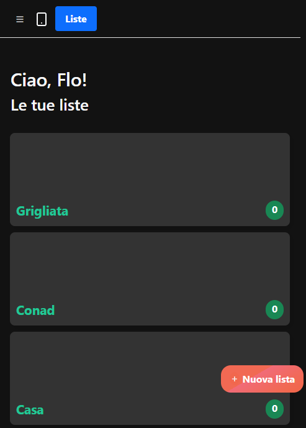Viewport: 306px width, 428px height.
Task: Click the Grigliata item count badge
Action: [274, 210]
